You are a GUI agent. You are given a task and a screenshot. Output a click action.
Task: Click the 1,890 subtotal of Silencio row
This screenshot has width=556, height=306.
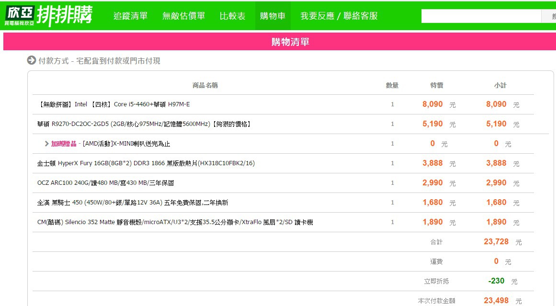tap(496, 222)
